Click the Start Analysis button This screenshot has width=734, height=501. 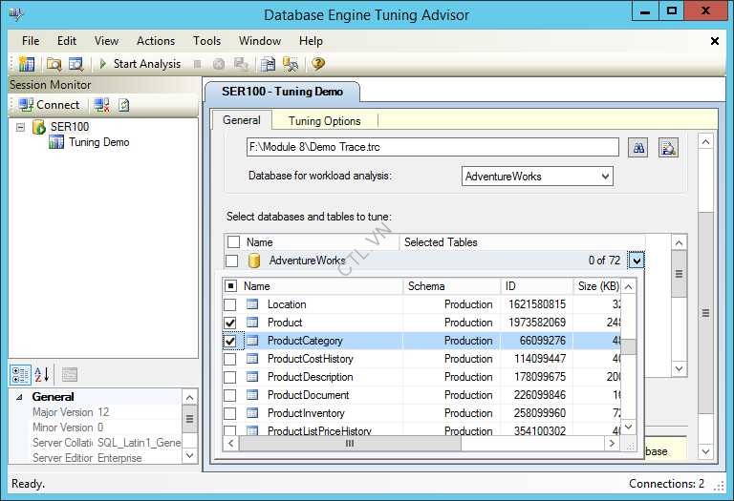coord(139,64)
